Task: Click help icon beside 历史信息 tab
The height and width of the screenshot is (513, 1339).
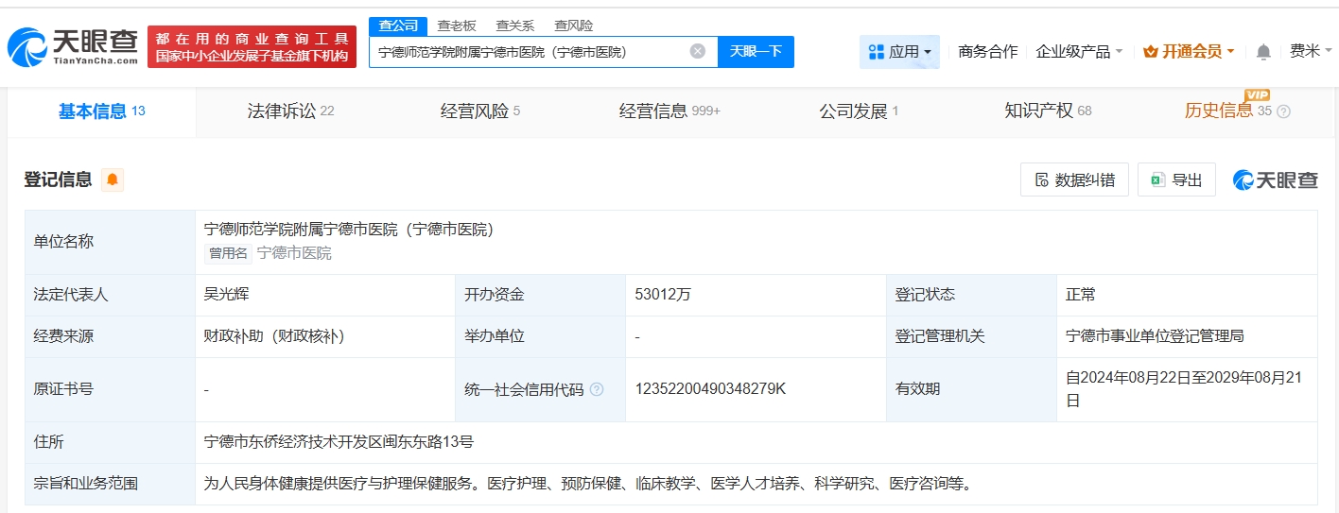Action: tap(1283, 111)
